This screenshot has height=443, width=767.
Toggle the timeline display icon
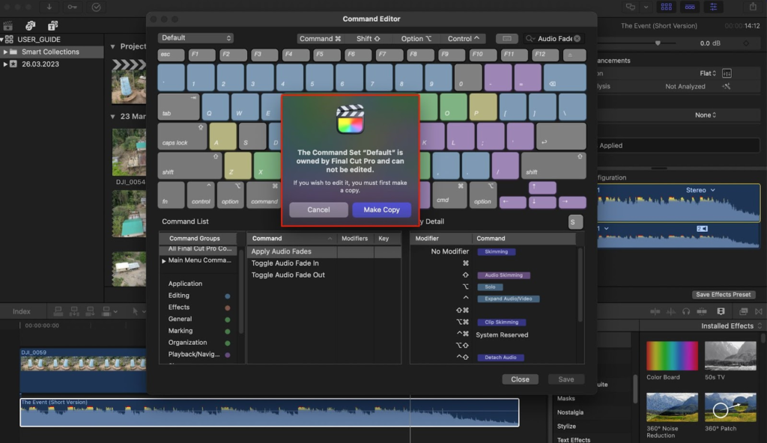690,7
